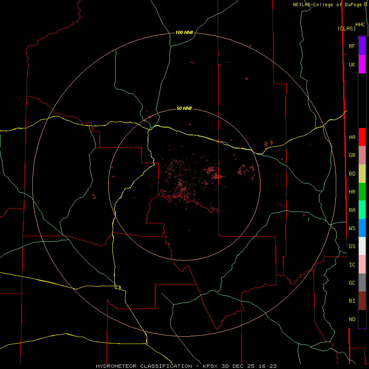Image resolution: width=369 pixels, height=369 pixels.
Task: Pick the RA mint-green legend swatch
Action: (362, 210)
